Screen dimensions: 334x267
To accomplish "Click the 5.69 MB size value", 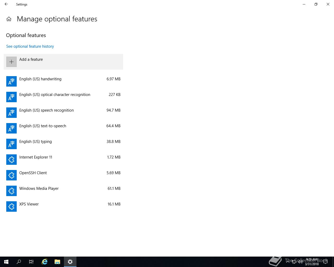I will 114,173.
